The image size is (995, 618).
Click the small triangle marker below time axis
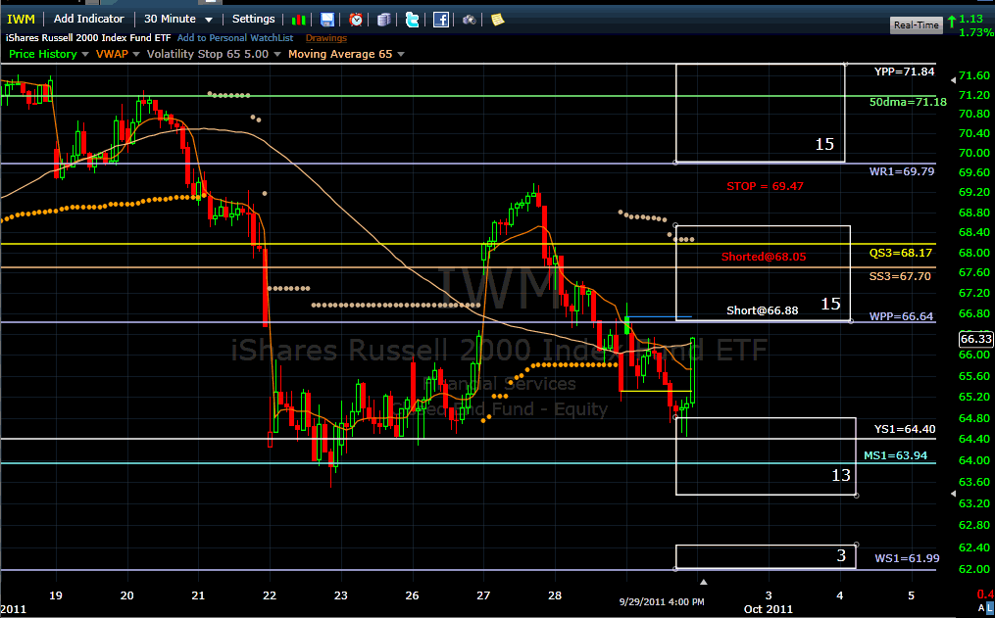tap(703, 581)
